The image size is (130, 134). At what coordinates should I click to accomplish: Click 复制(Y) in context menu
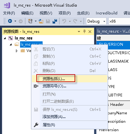tap(70, 56)
